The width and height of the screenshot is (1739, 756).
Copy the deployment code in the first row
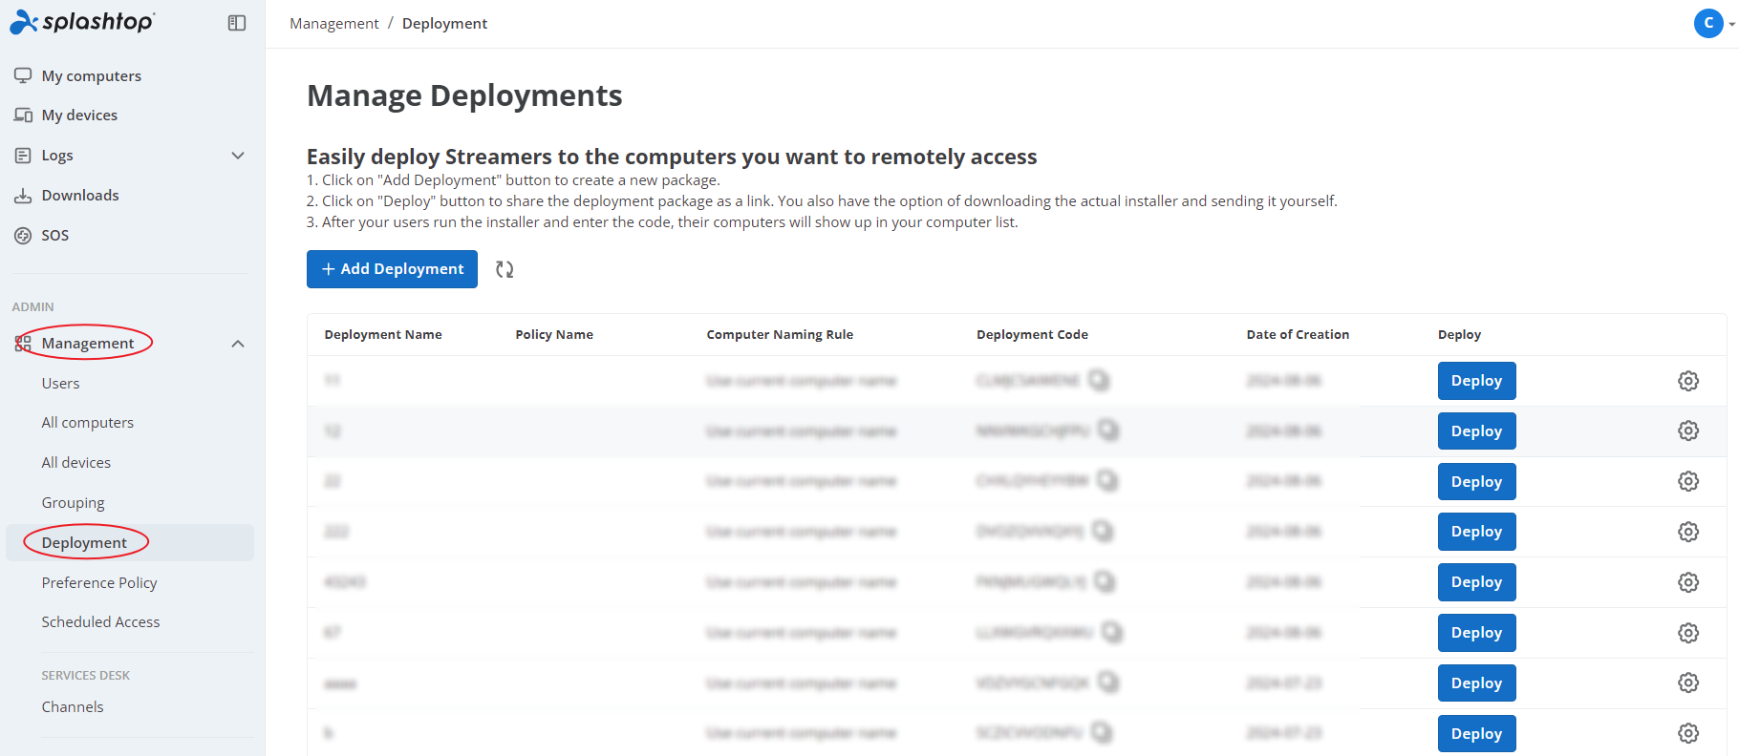[x=1099, y=380]
